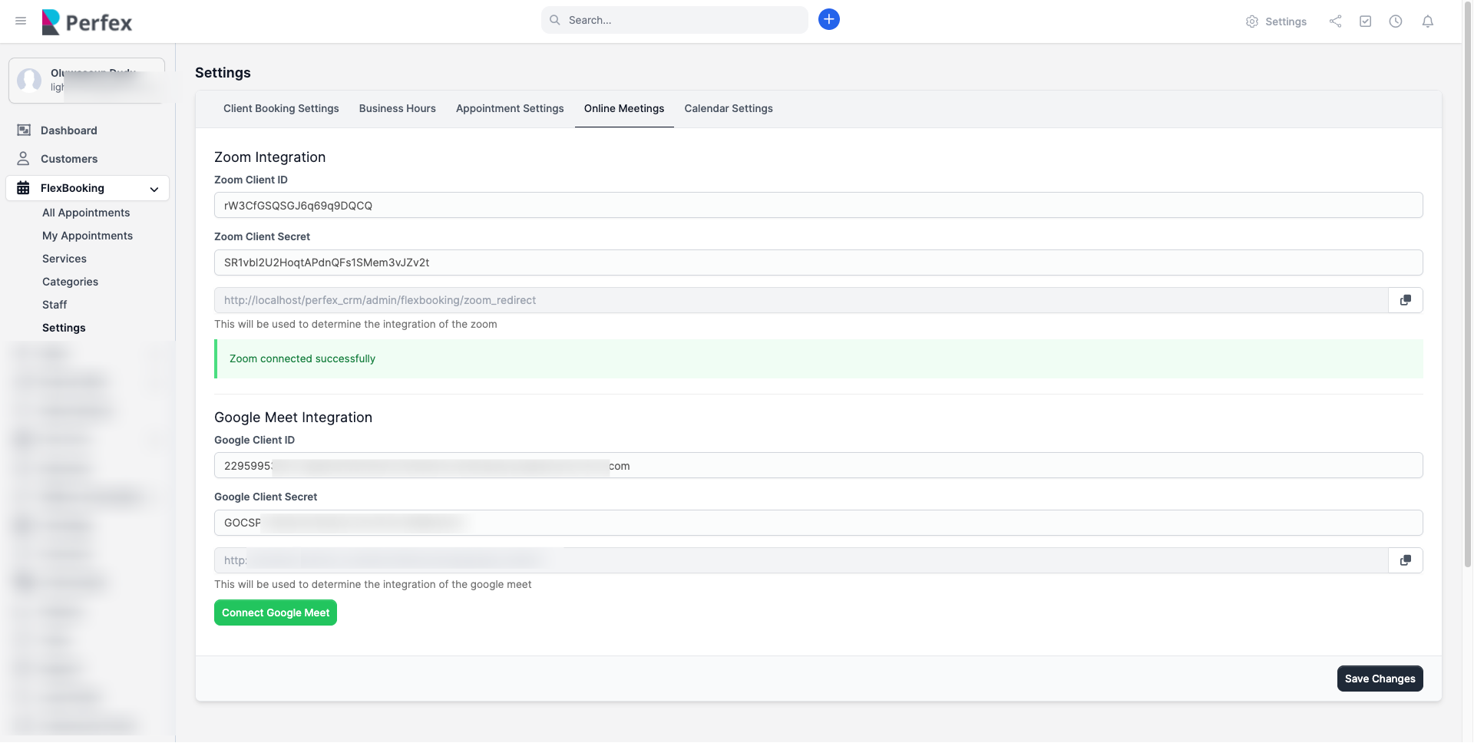Switch to the Business Hours tab
This screenshot has height=743, width=1474.
[x=398, y=109]
